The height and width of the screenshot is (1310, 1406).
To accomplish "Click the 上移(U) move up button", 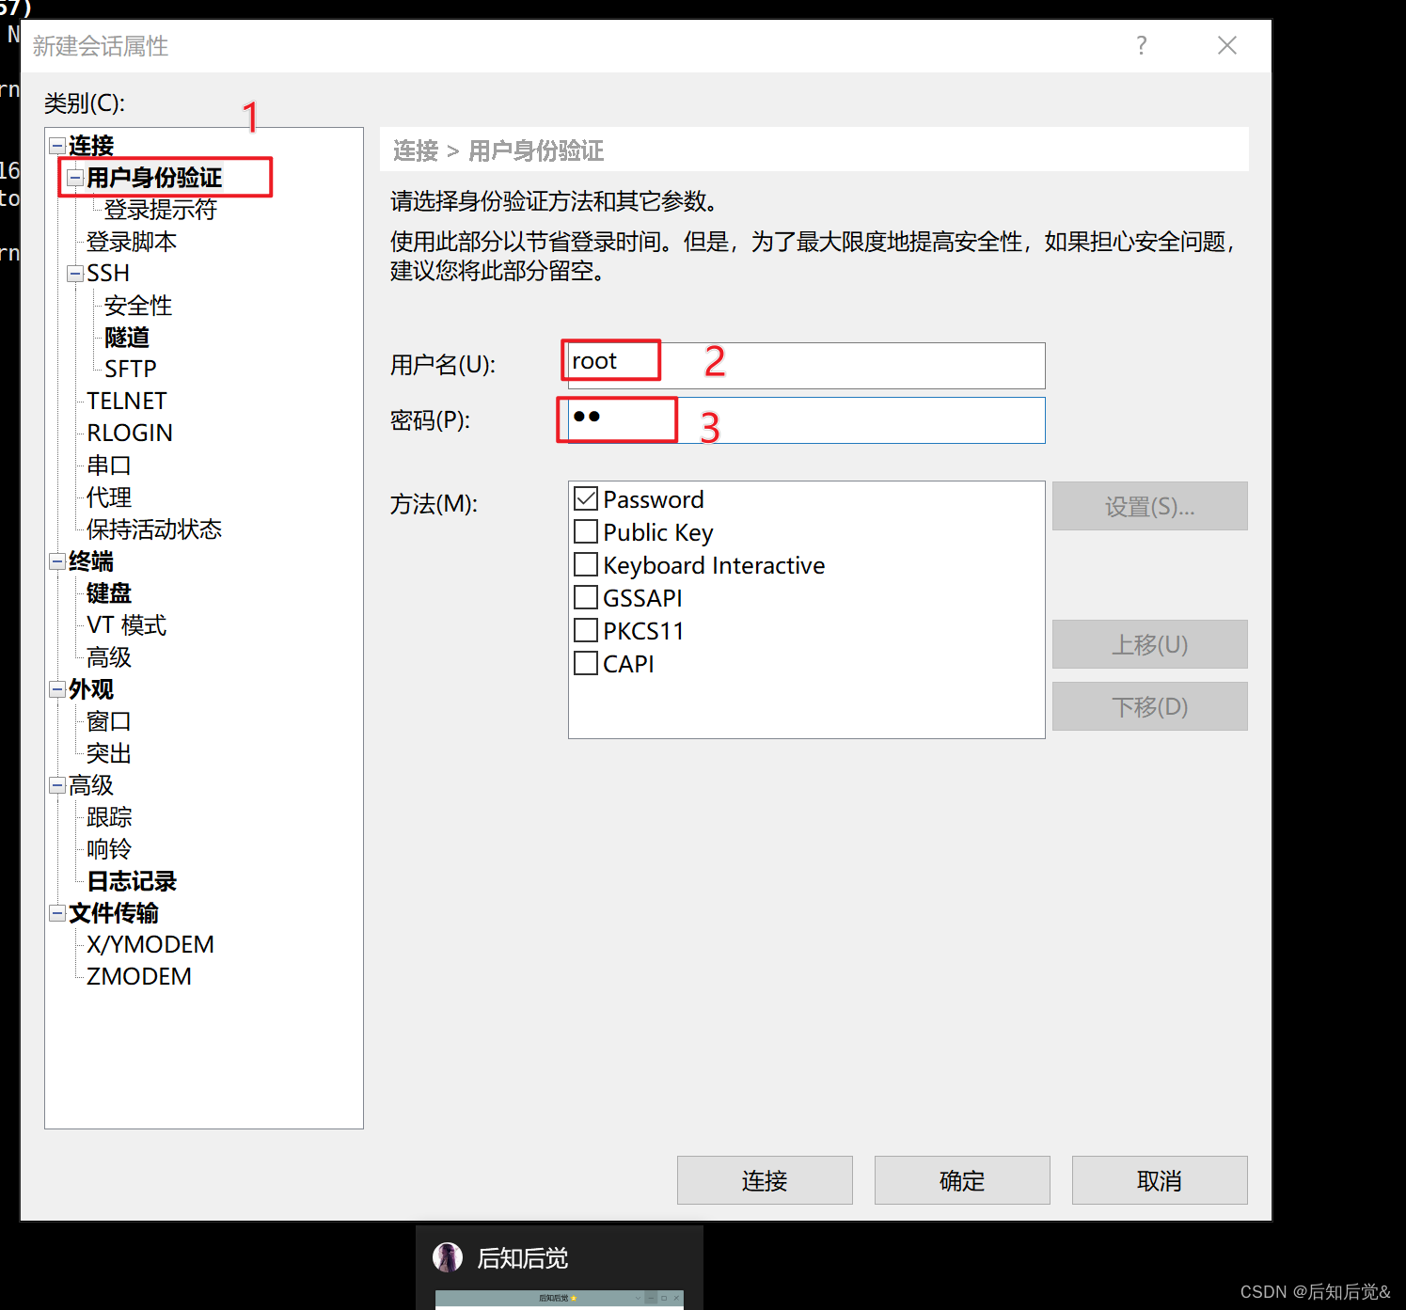I will (x=1150, y=644).
